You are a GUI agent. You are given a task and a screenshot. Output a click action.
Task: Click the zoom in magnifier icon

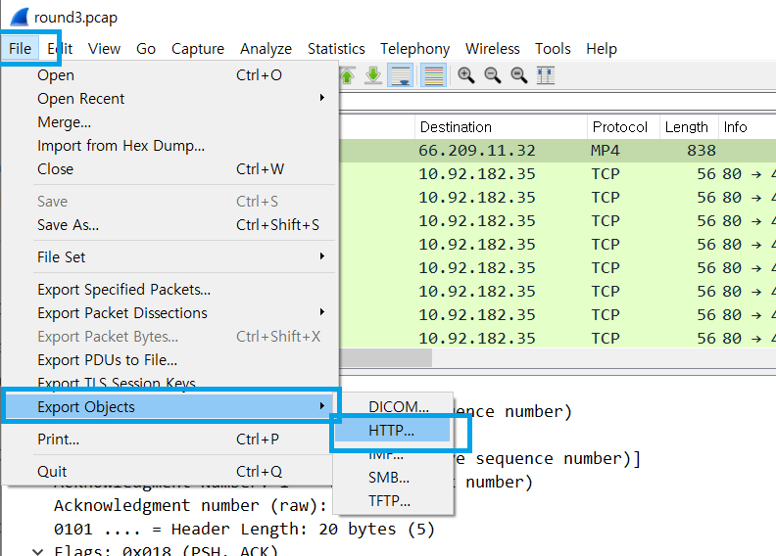(465, 75)
